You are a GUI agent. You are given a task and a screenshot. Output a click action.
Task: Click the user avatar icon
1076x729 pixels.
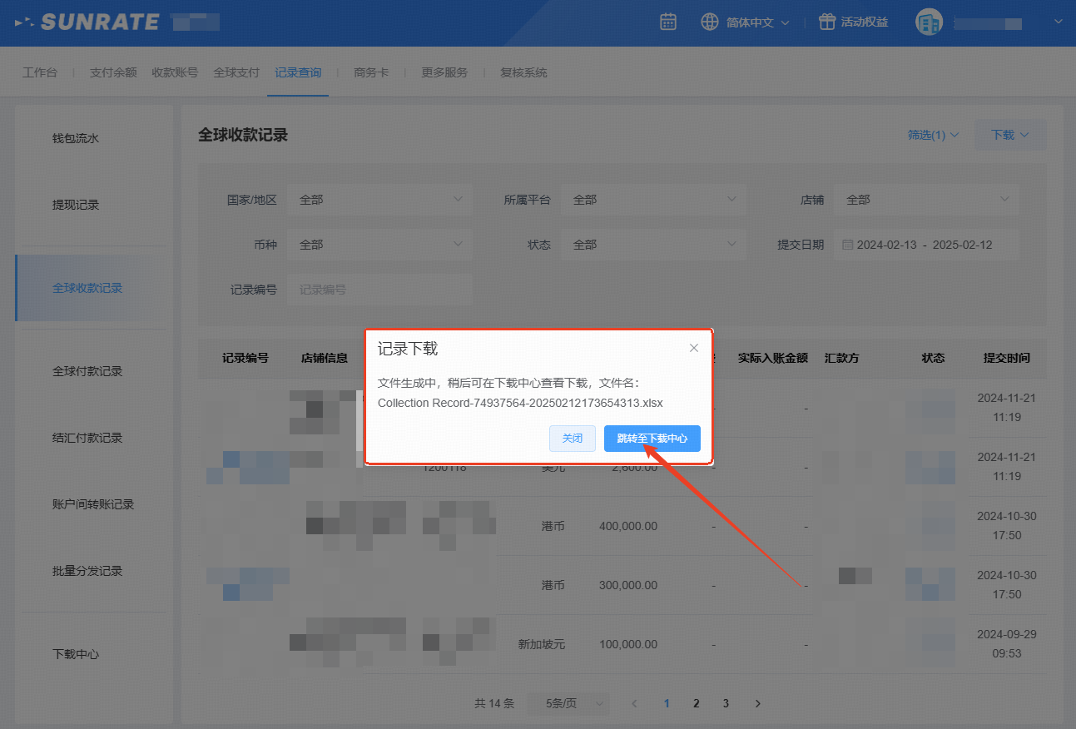pyautogui.click(x=929, y=22)
